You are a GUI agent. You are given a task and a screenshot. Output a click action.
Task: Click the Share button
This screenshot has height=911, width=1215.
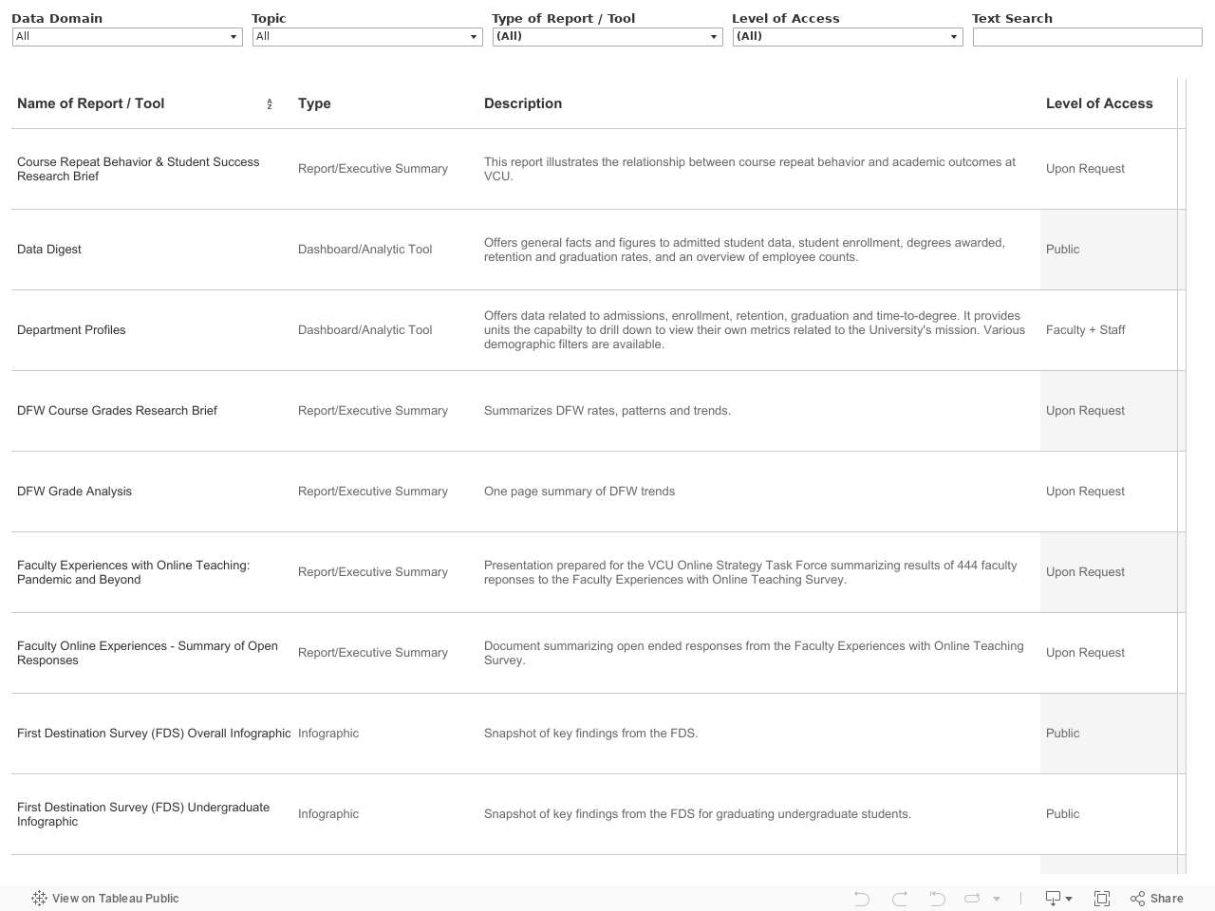pos(1157,898)
